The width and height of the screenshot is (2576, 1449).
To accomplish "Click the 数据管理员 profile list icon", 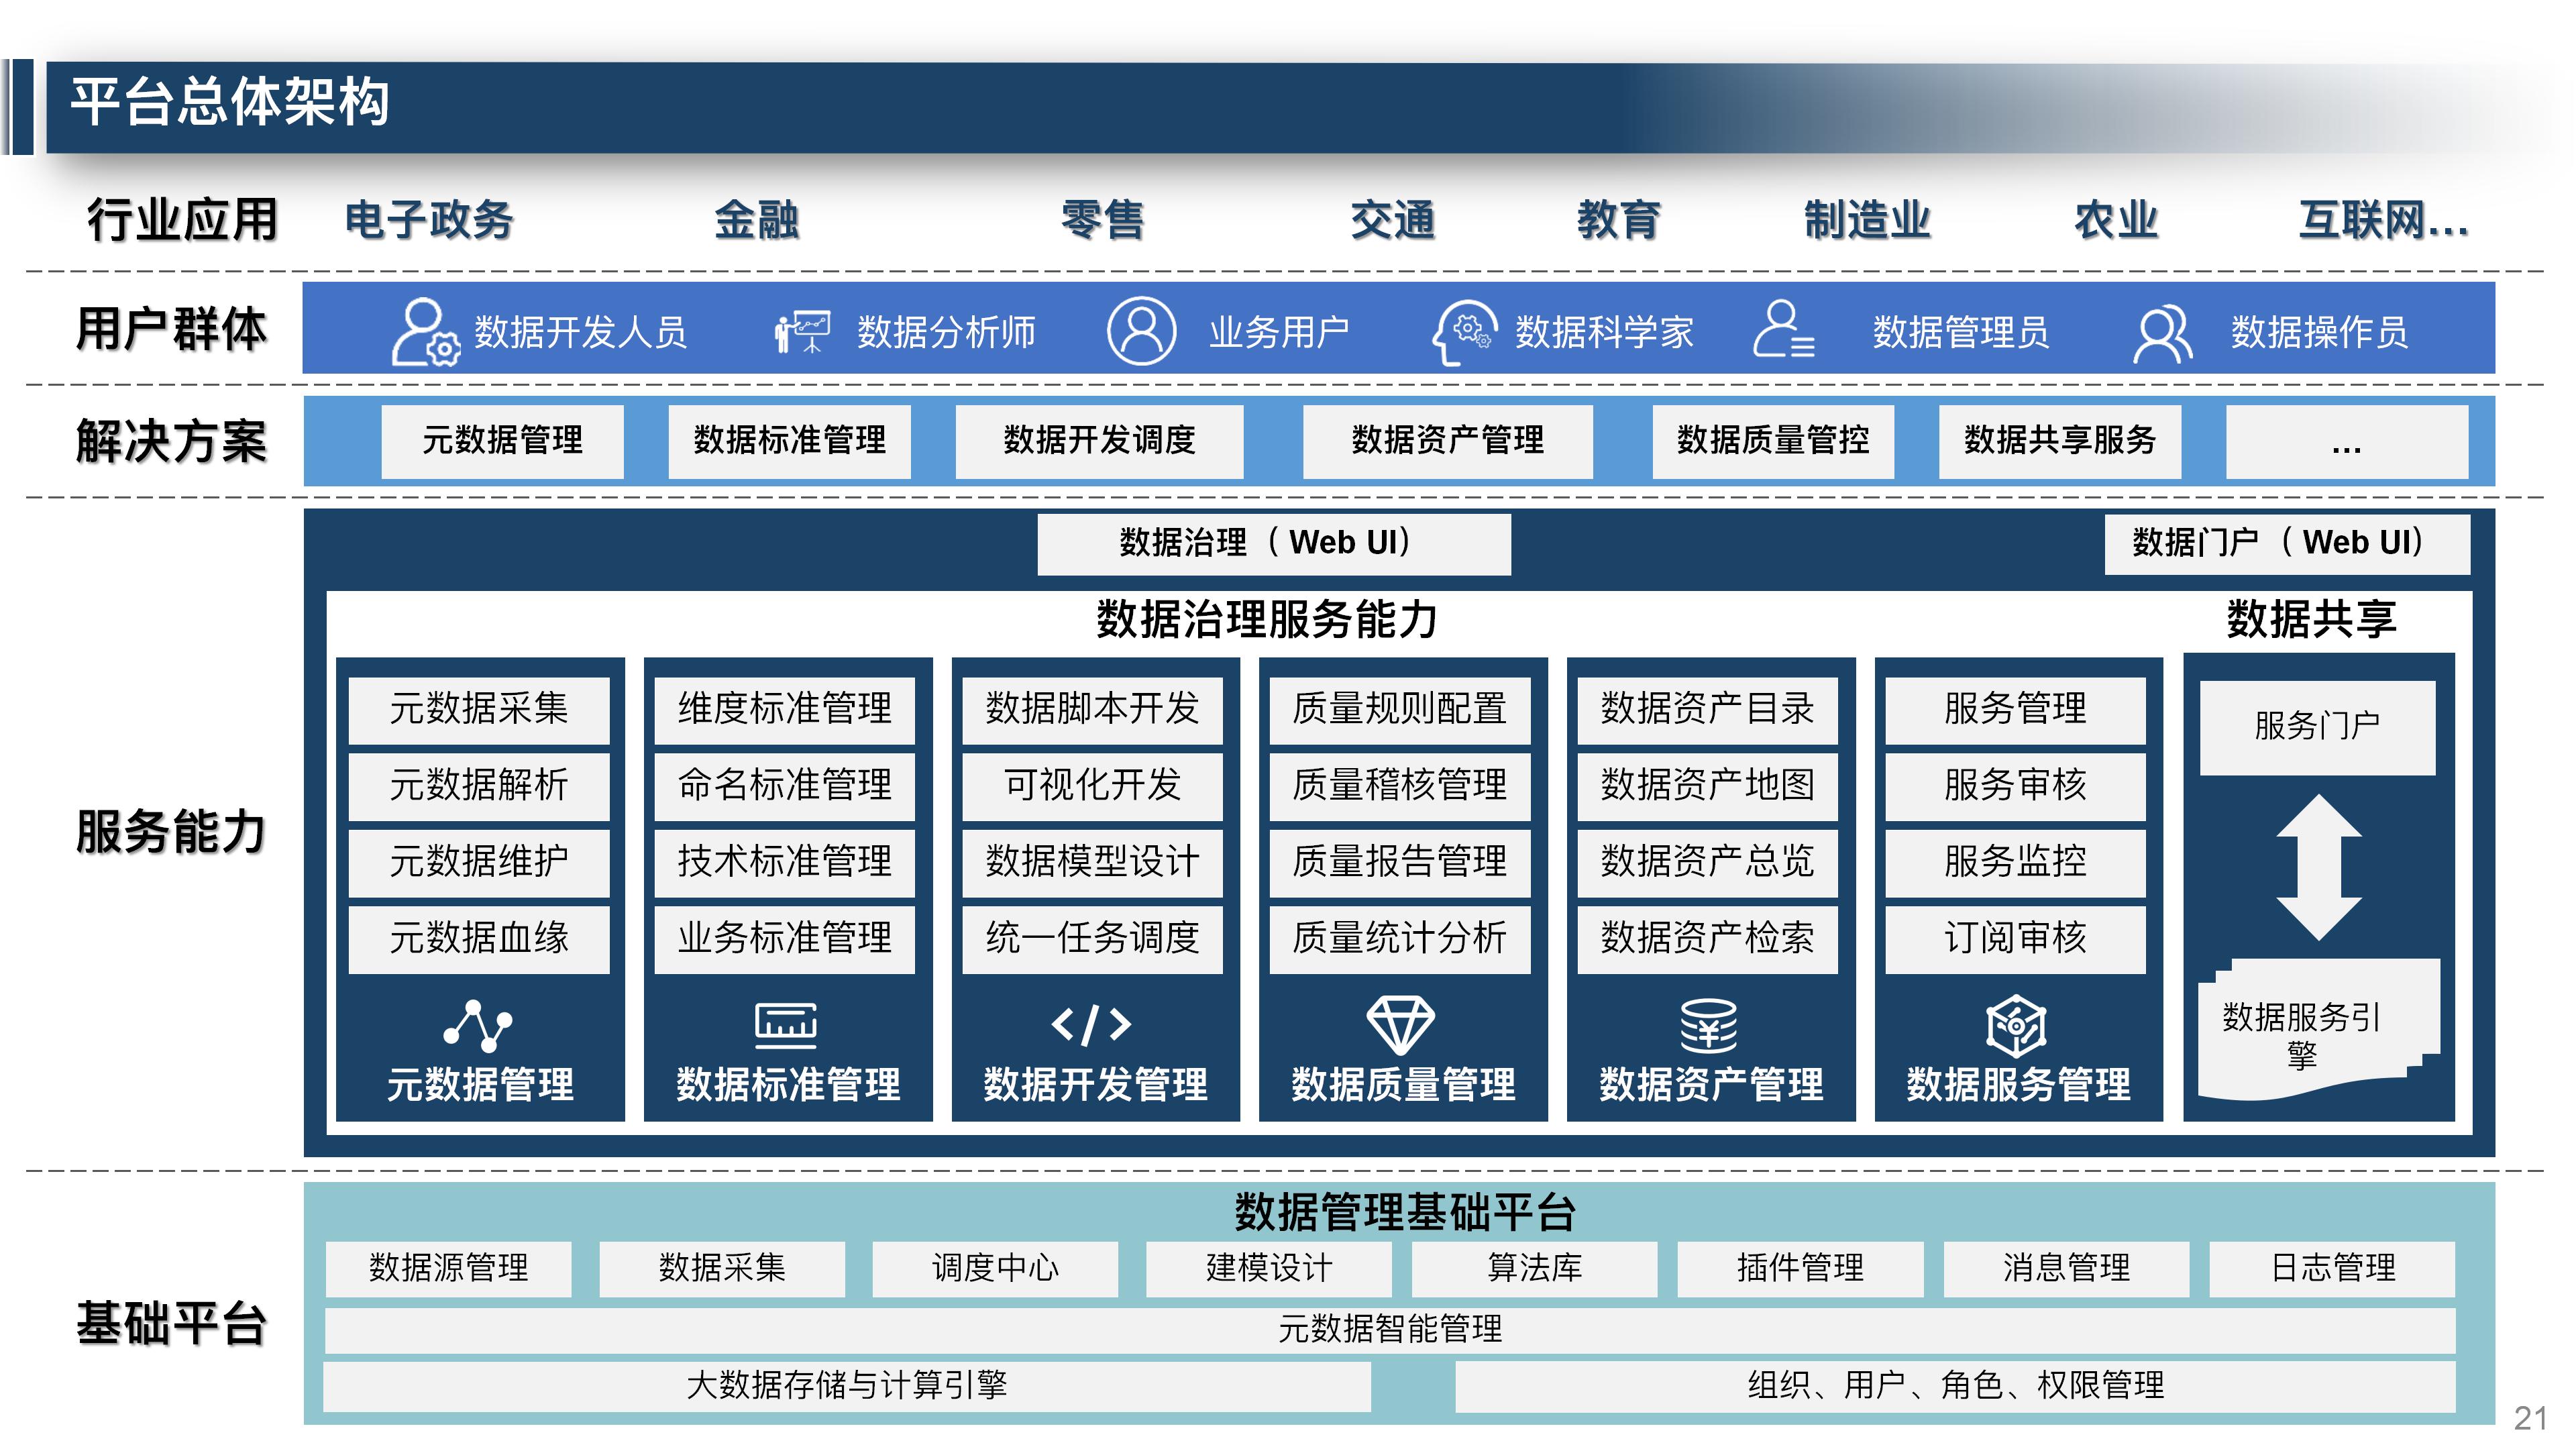I will (x=1785, y=330).
